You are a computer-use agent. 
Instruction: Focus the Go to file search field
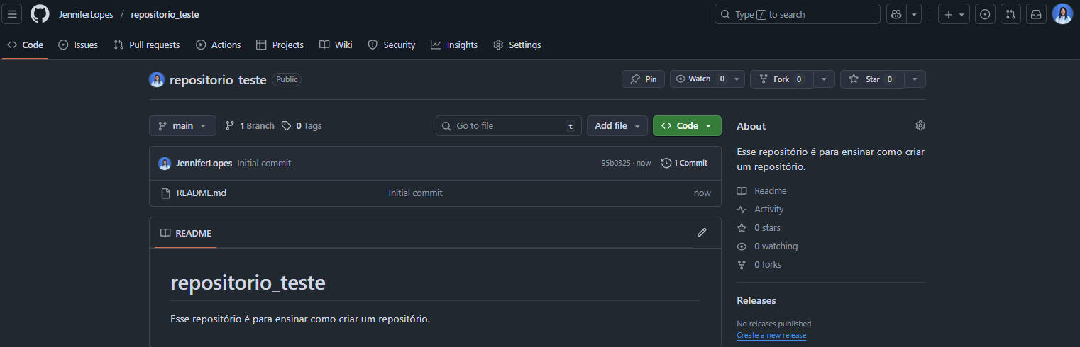(x=508, y=125)
